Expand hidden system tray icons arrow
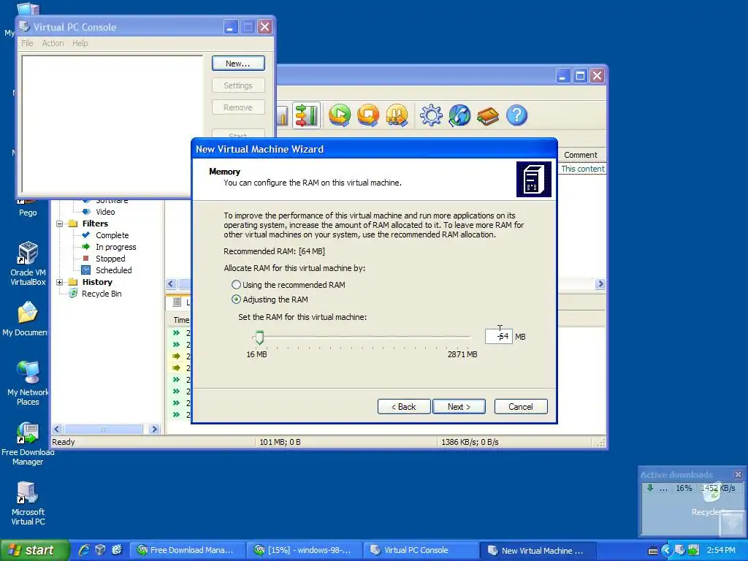Viewport: 748px width, 561px height. (667, 550)
